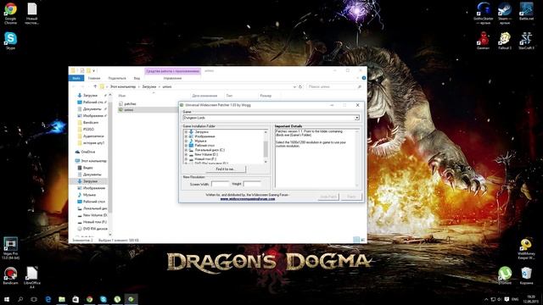Open the Skype desktop shortcut
This screenshot has height=305, width=543.
click(10, 41)
